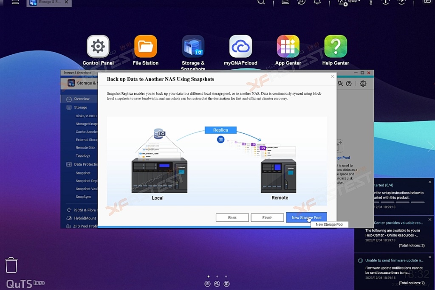Launch App Center from the desktop
Screen dimensions: 435x290
(288, 47)
